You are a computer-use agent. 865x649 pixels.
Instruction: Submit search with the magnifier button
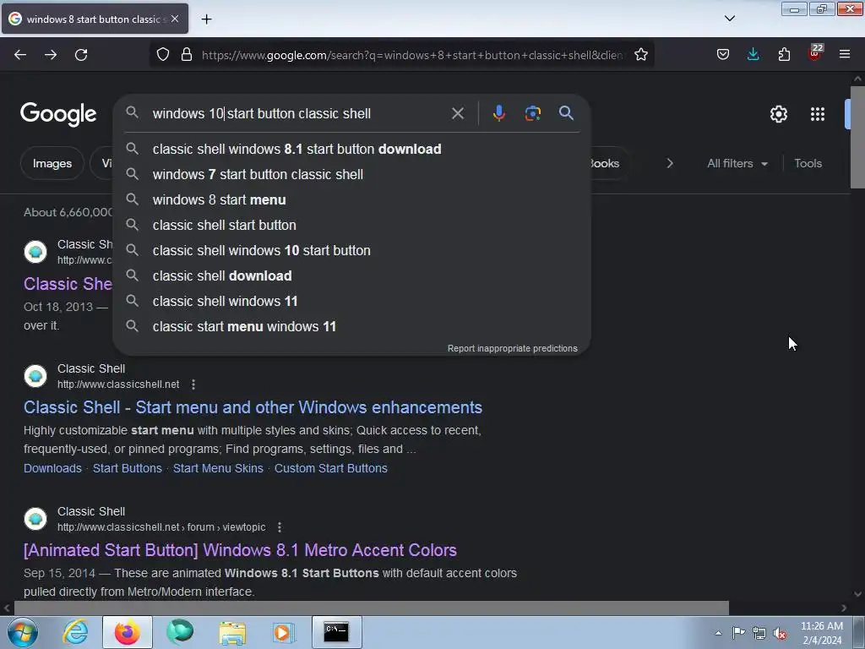coord(566,114)
